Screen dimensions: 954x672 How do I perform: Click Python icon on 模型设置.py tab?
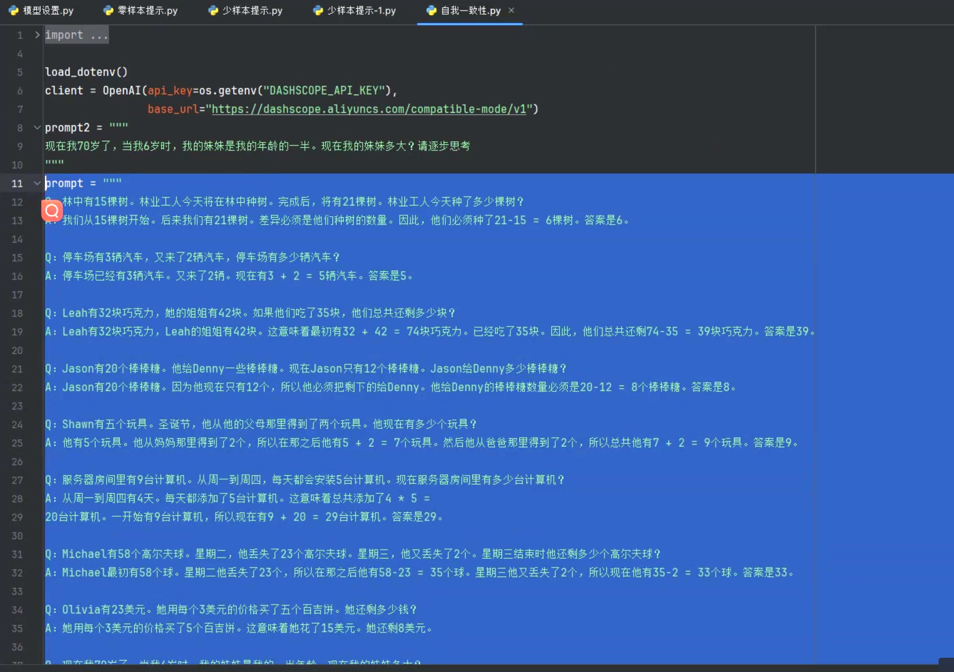pos(14,10)
